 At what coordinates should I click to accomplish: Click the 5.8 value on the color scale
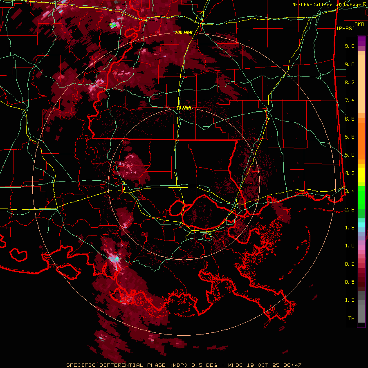tap(350, 137)
